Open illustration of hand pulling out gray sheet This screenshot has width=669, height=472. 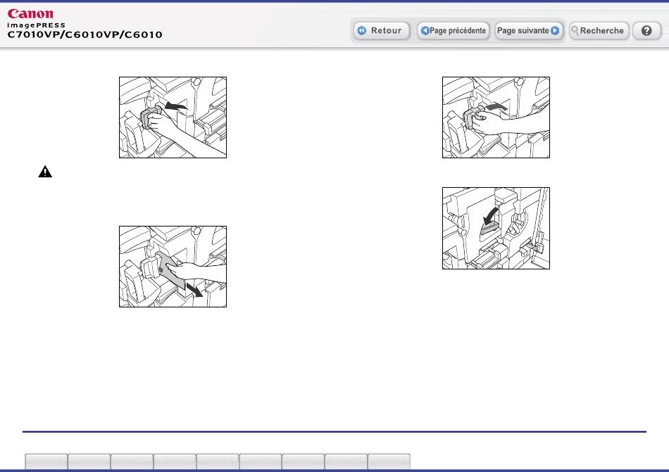click(x=173, y=267)
